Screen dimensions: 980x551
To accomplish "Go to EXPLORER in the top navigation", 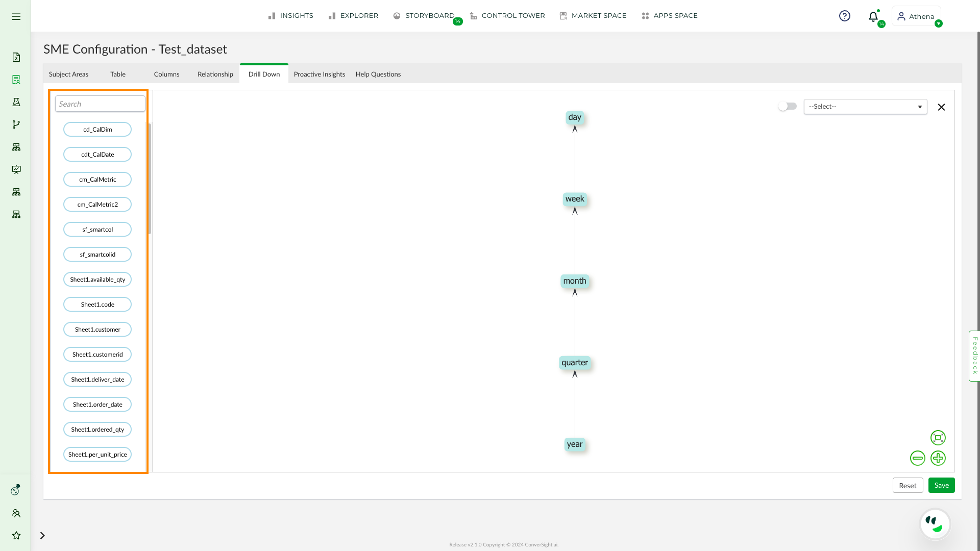I will (353, 16).
